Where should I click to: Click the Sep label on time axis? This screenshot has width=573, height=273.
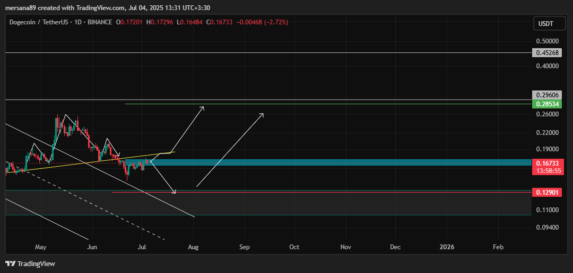[245, 247]
